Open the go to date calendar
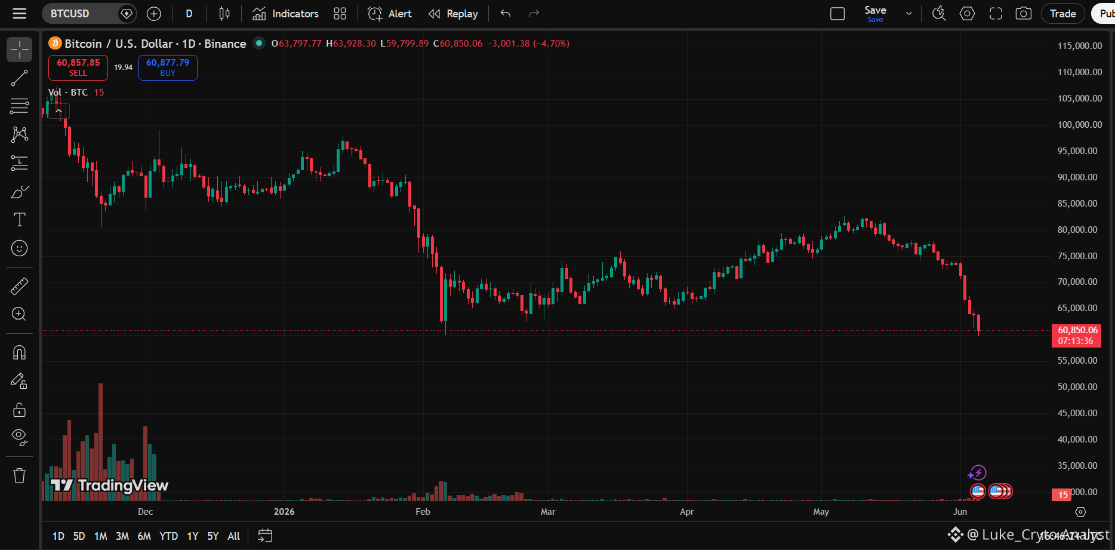Image resolution: width=1115 pixels, height=550 pixels. 265,536
